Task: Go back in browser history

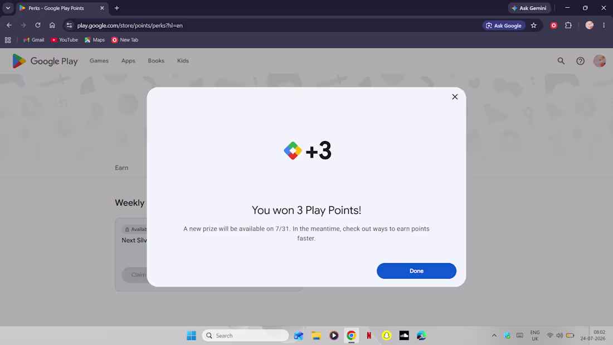Action: coord(9,25)
